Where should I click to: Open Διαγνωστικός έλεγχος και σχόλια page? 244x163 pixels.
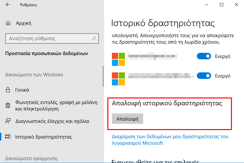click(x=51, y=121)
